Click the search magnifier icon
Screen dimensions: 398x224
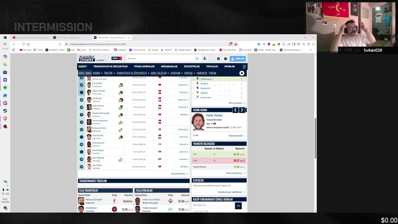pyautogui.click(x=197, y=58)
